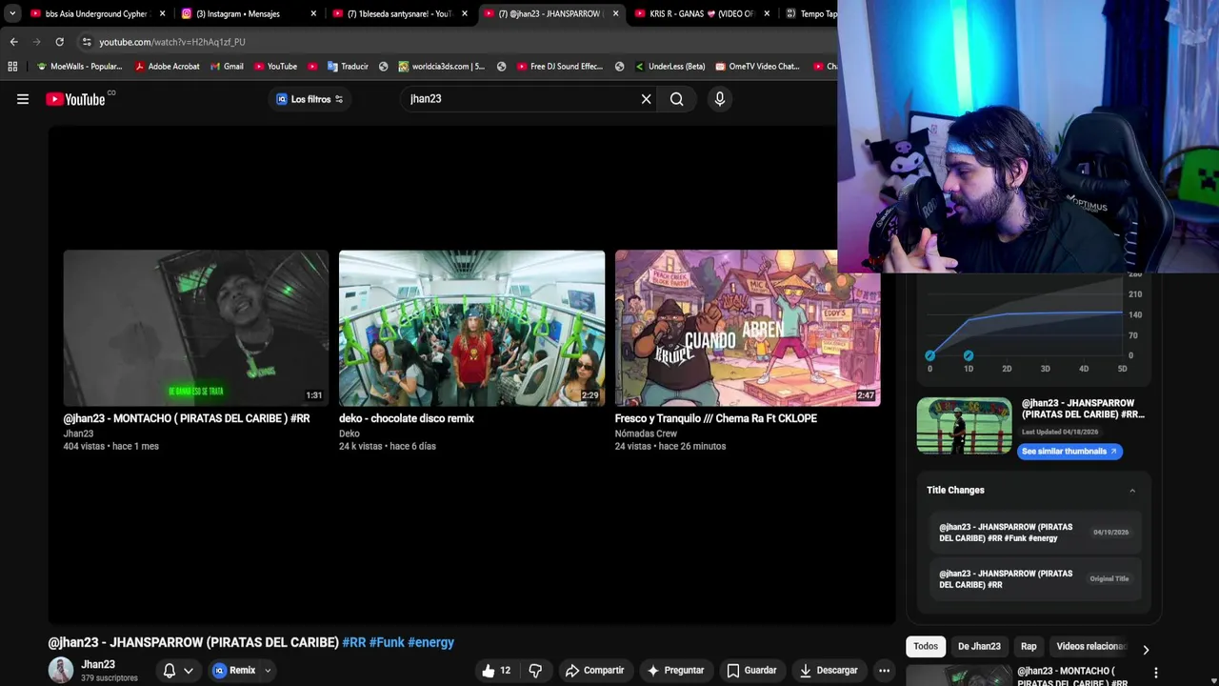
Task: Click the Fresco y Tranquilo /// Chema Ra title
Action: 716,418
